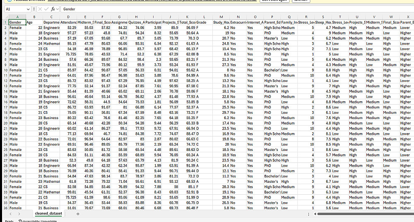
Task: Go to next sheet using right arrow
Action: point(19,214)
